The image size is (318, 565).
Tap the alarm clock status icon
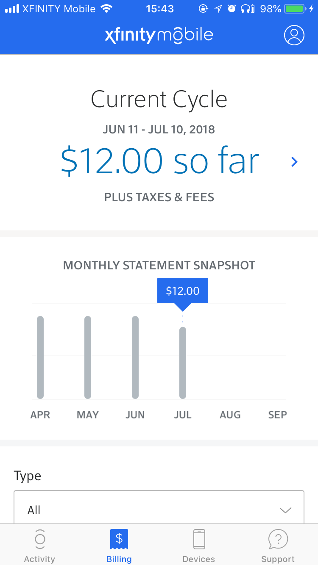coord(232,8)
